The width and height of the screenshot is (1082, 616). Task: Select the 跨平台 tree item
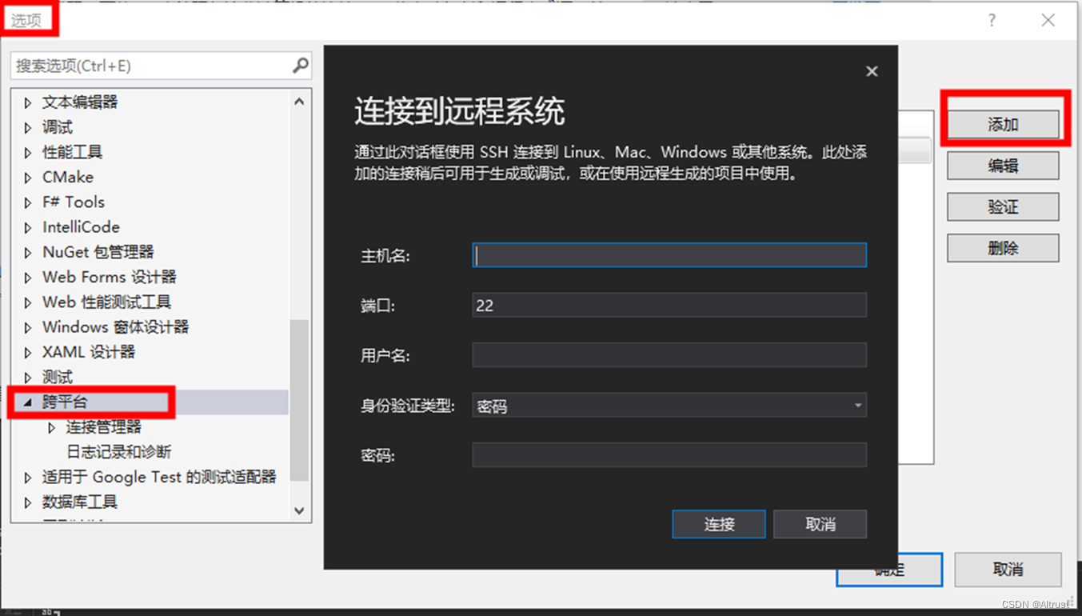[x=65, y=402]
